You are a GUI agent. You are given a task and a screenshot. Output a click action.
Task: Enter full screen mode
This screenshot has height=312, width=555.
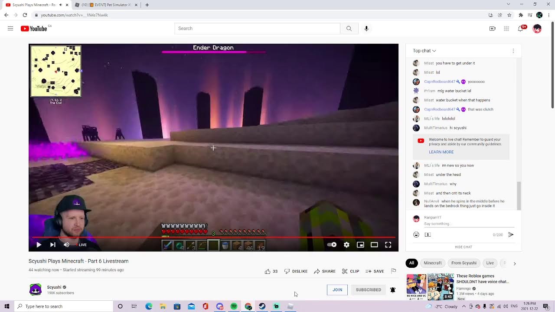click(x=388, y=245)
